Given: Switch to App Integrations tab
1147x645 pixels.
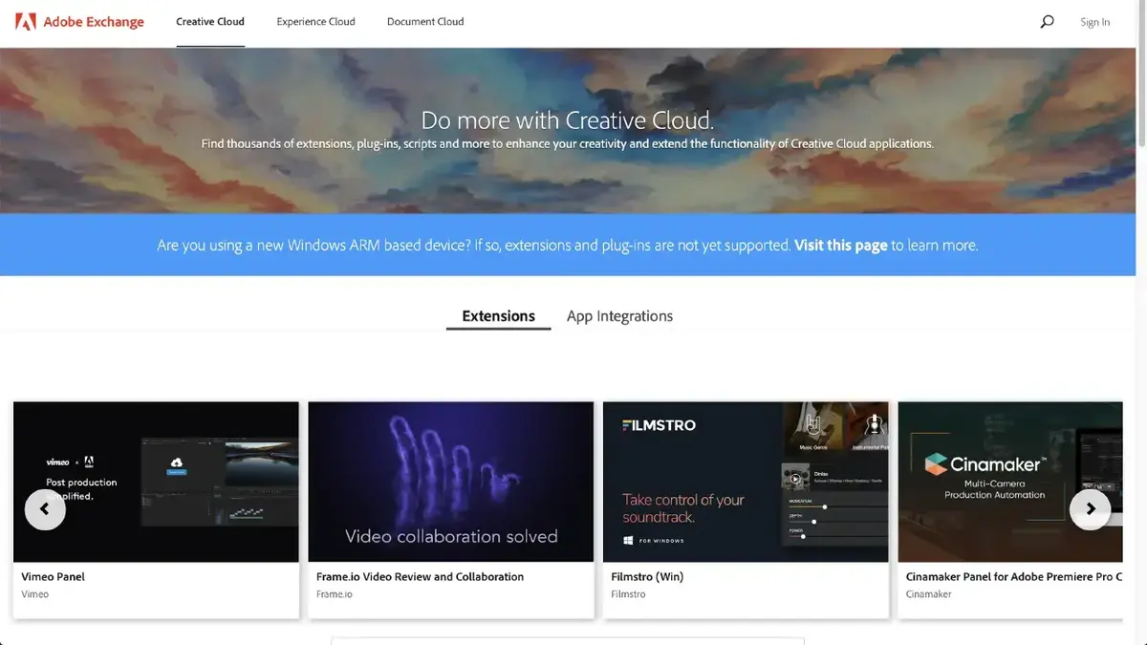Looking at the screenshot, I should pyautogui.click(x=619, y=316).
